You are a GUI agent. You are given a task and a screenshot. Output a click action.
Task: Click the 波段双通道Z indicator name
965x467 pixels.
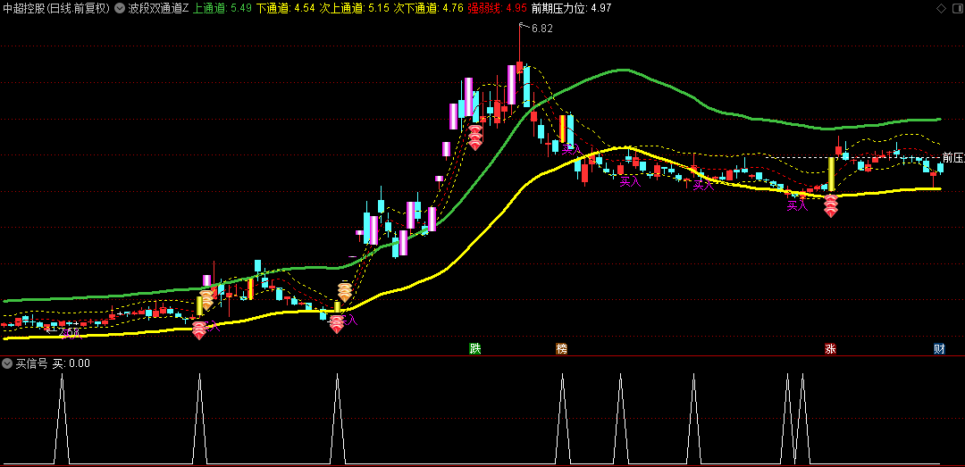(159, 9)
